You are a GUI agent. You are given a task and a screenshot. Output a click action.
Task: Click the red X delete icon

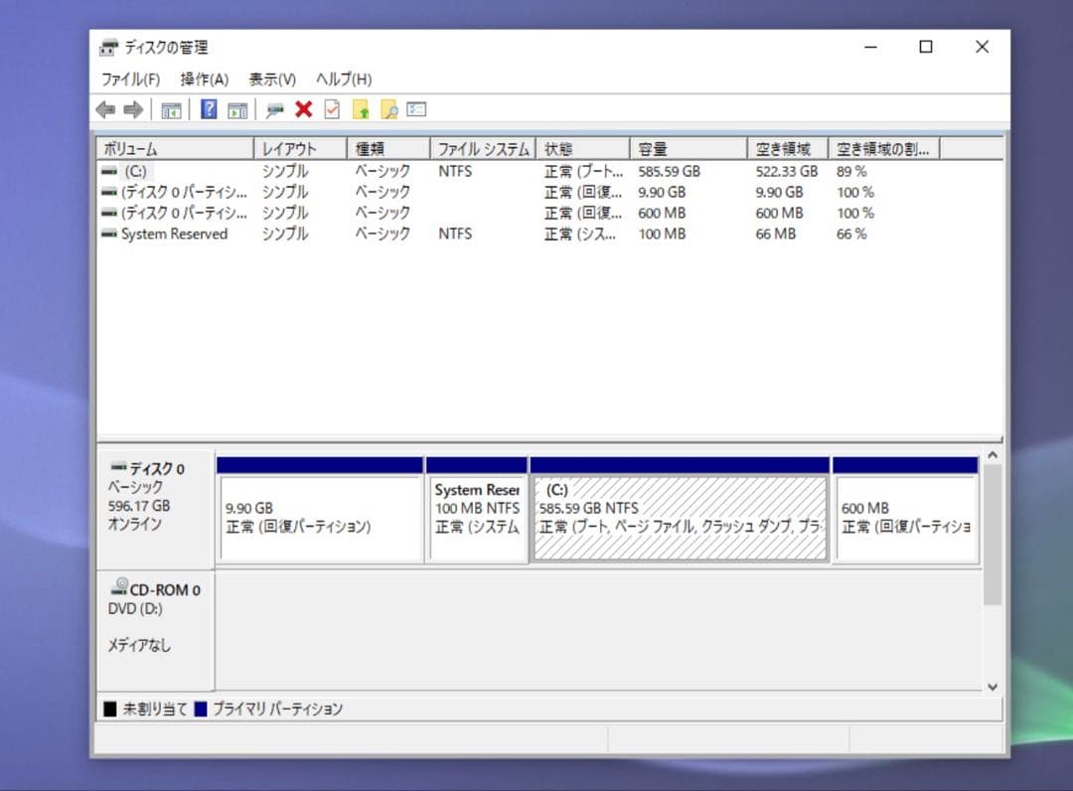point(304,109)
